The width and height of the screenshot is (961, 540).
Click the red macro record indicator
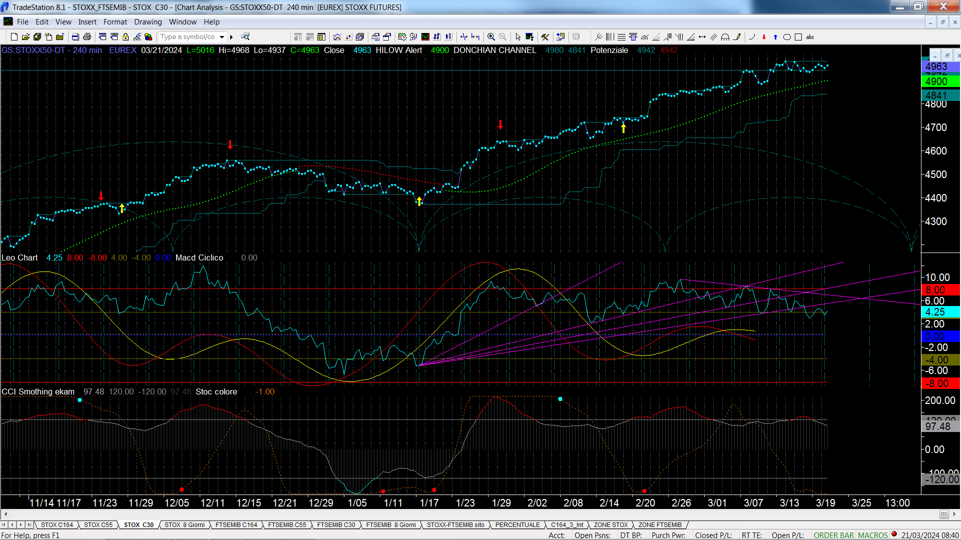tap(894, 534)
